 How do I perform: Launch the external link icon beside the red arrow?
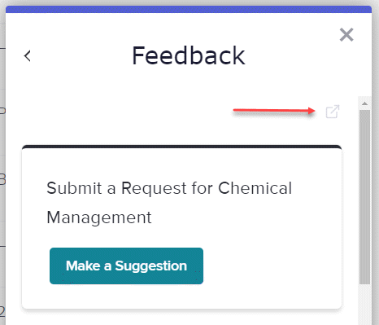coord(333,112)
